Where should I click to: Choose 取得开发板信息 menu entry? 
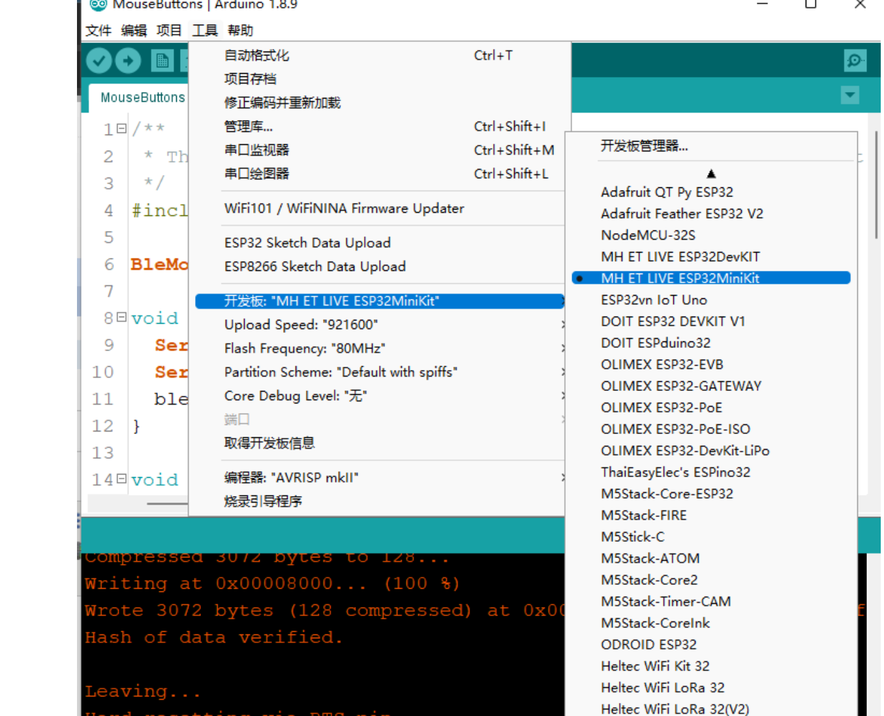click(380, 443)
